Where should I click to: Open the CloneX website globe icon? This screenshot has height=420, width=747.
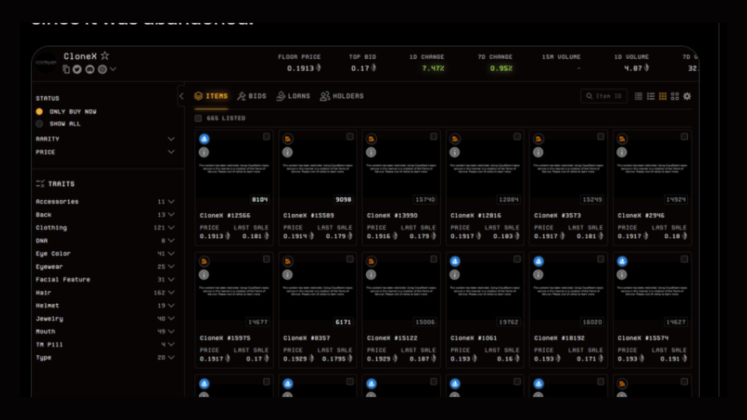[x=102, y=69]
